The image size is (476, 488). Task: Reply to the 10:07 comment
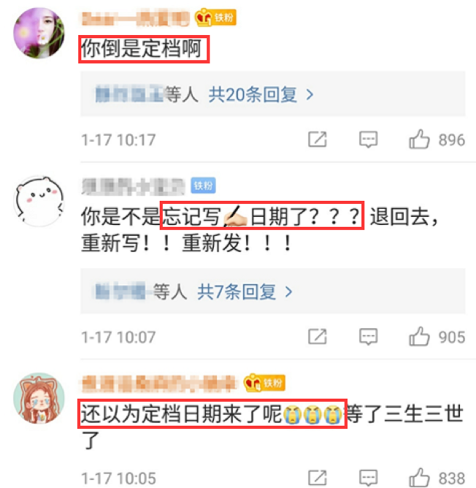click(x=368, y=337)
